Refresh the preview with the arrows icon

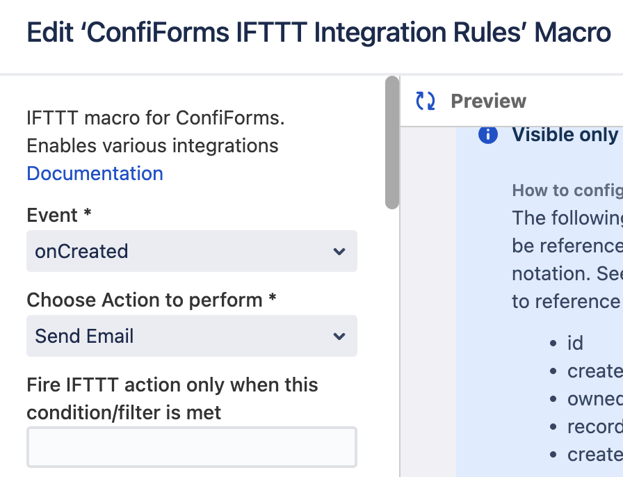pos(425,102)
